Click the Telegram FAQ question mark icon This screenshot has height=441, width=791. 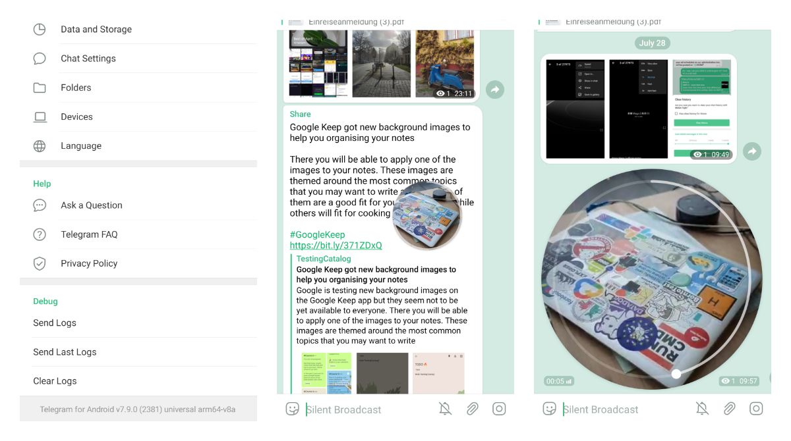pos(40,234)
